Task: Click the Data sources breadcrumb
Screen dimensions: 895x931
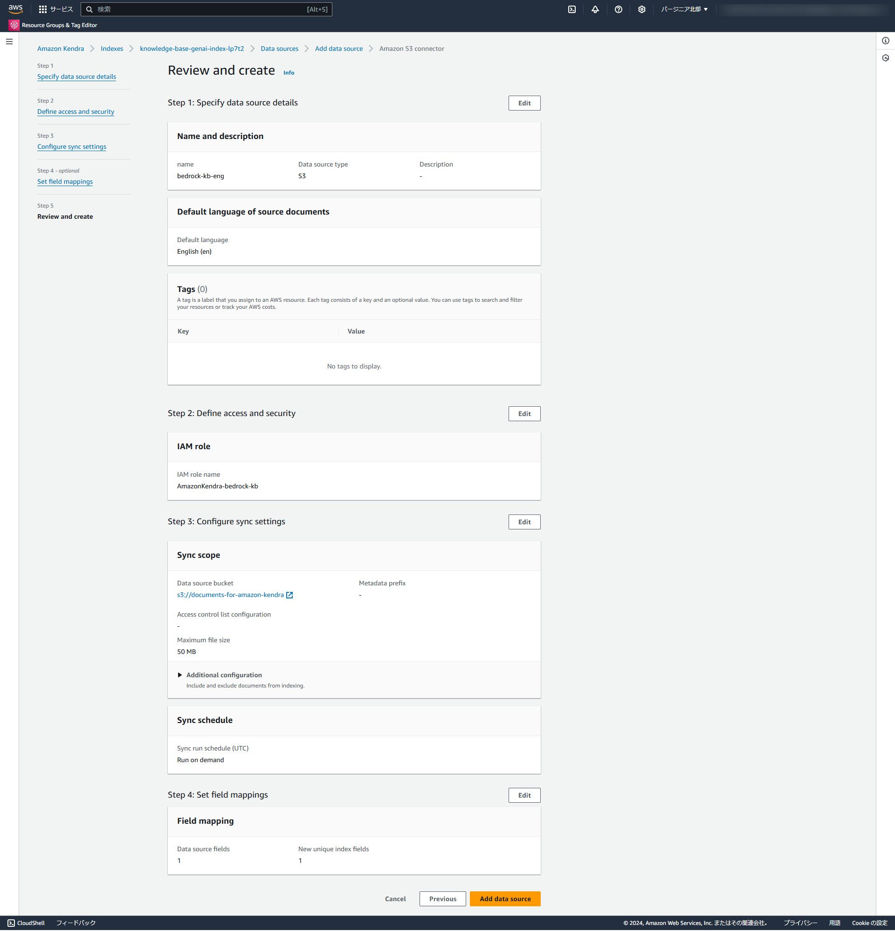Action: click(279, 49)
